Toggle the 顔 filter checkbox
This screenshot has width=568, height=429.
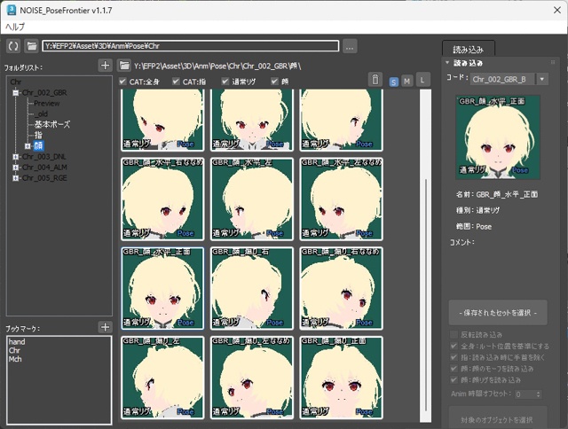point(274,82)
